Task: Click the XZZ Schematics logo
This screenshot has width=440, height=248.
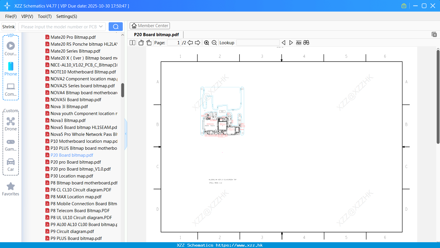Action: pyautogui.click(x=7, y=6)
